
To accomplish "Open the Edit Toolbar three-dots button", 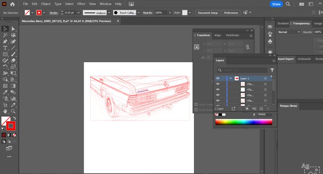I will (x=9, y=157).
